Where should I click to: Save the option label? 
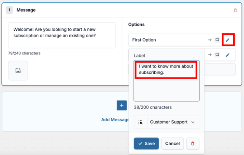coord(146,144)
